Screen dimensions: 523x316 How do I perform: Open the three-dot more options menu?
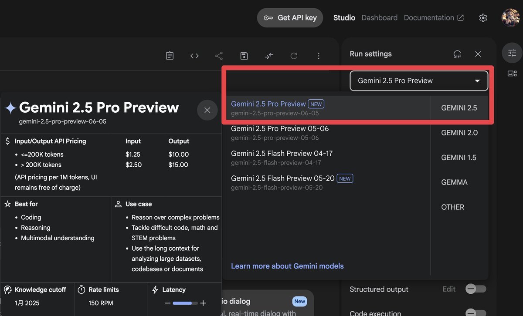pyautogui.click(x=319, y=56)
